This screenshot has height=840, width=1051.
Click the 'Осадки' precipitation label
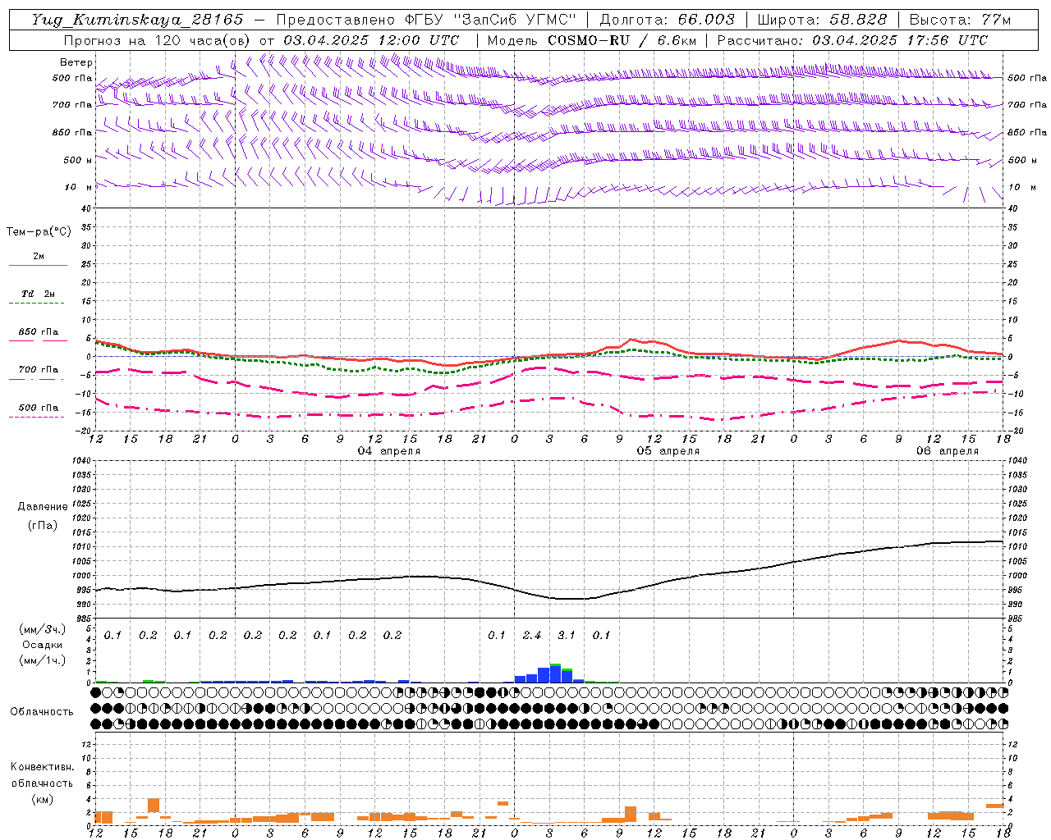(x=43, y=645)
